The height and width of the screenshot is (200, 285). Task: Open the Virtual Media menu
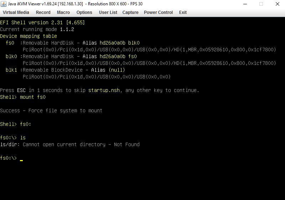point(16,12)
